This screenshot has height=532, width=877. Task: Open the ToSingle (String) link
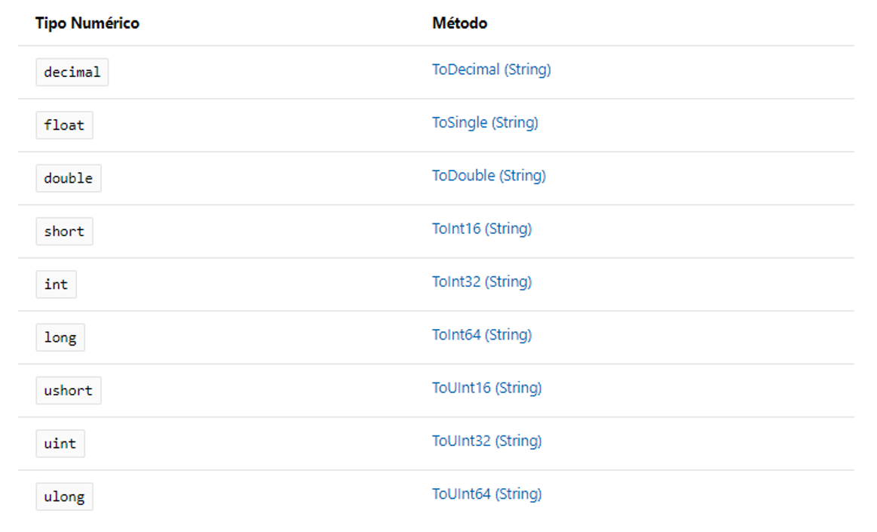(x=485, y=122)
